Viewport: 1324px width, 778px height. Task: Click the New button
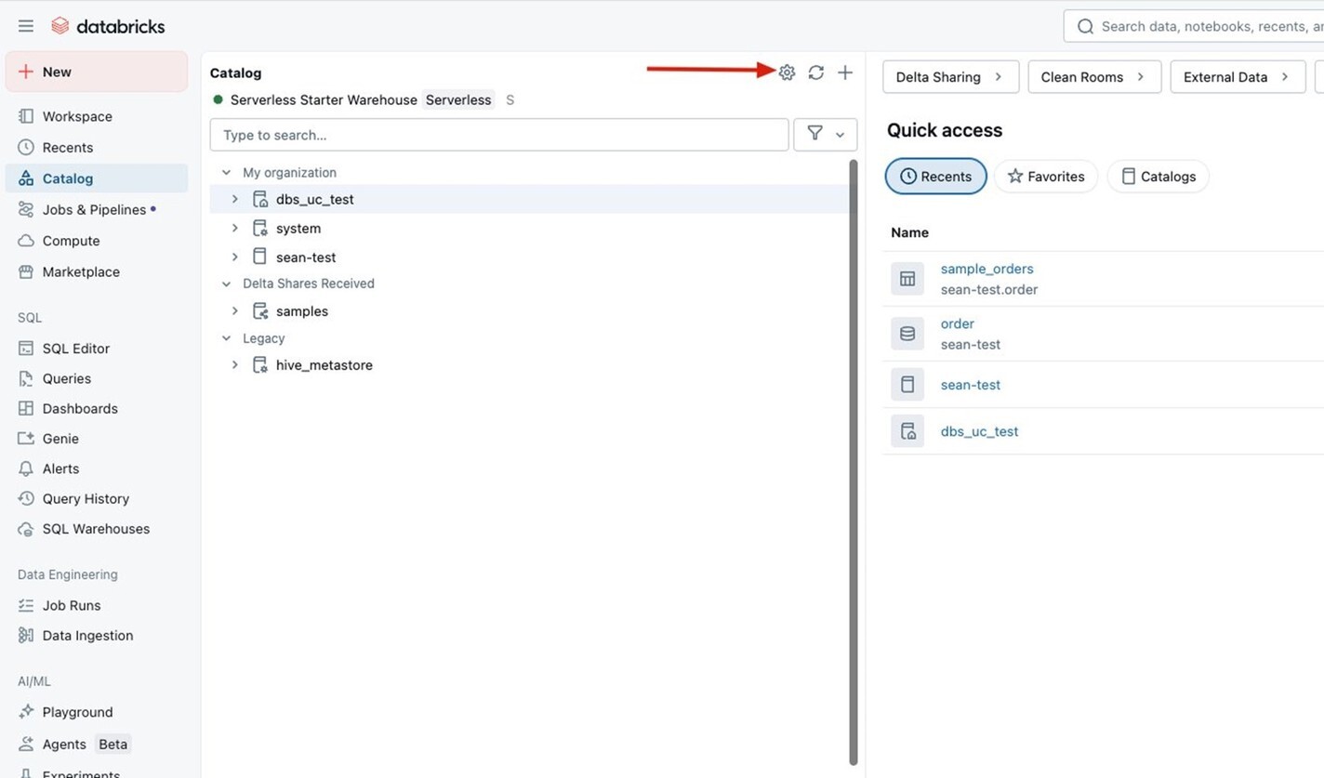97,72
